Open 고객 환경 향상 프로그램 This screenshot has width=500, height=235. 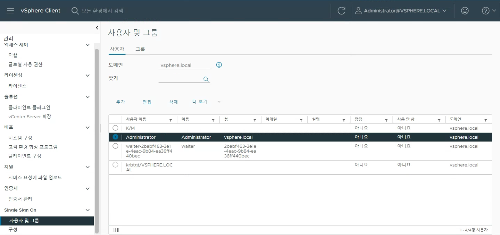coord(33,147)
